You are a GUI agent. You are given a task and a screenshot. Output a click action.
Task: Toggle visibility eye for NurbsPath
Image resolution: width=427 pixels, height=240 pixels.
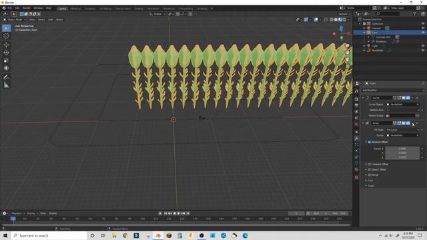(423, 51)
